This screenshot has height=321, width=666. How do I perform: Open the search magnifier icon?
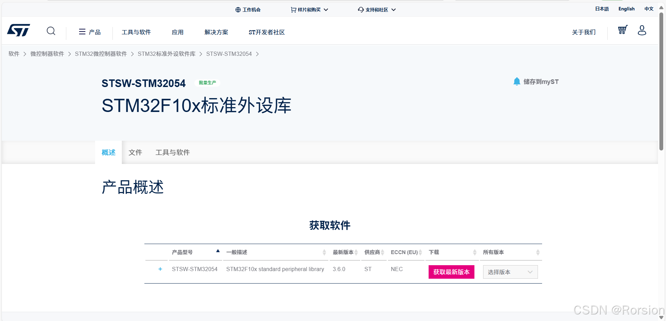(51, 31)
